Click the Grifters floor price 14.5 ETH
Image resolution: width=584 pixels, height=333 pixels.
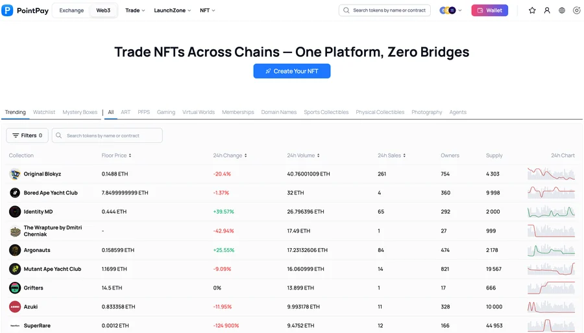point(112,288)
